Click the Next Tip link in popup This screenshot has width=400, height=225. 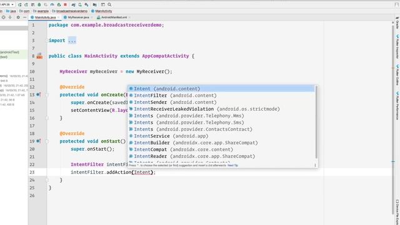[x=232, y=165]
